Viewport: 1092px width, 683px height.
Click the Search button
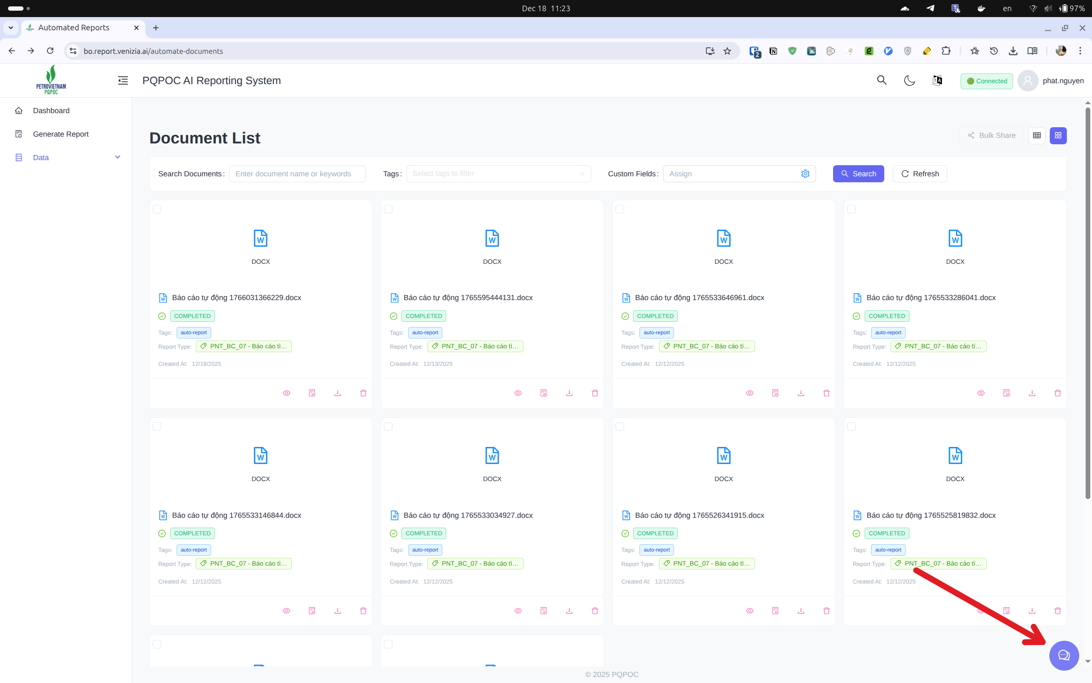(x=858, y=173)
